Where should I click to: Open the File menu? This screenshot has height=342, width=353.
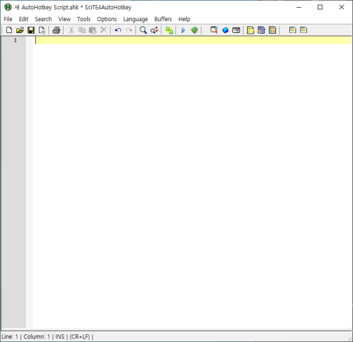pyautogui.click(x=8, y=19)
